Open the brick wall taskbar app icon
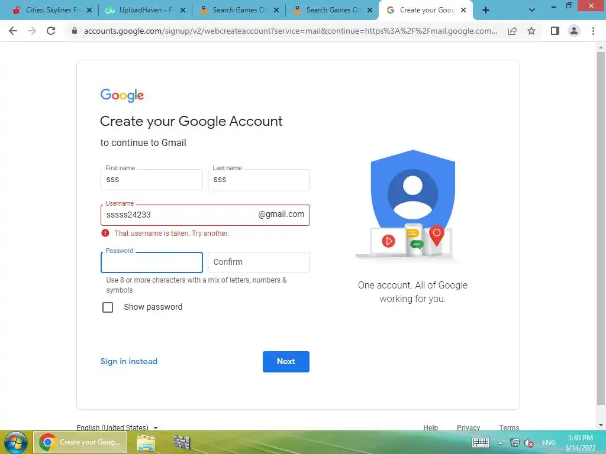606x454 pixels. coord(182,442)
